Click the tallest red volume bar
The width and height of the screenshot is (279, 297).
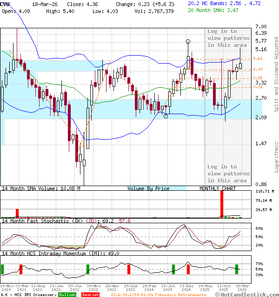[x=222, y=203]
